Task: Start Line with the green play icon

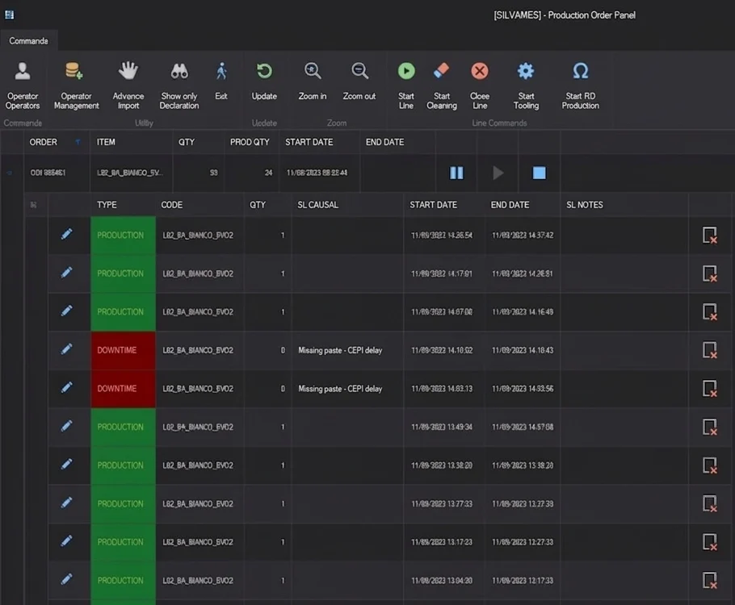Action: point(406,86)
